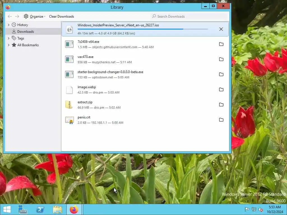The height and width of the screenshot is (215, 287).
Task: Click the certificate icon of penis.crt
Action: pos(70,120)
